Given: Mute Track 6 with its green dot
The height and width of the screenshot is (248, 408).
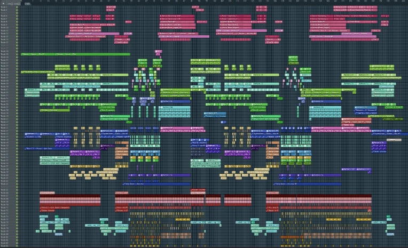Looking at the screenshot, I should pos(17,16).
